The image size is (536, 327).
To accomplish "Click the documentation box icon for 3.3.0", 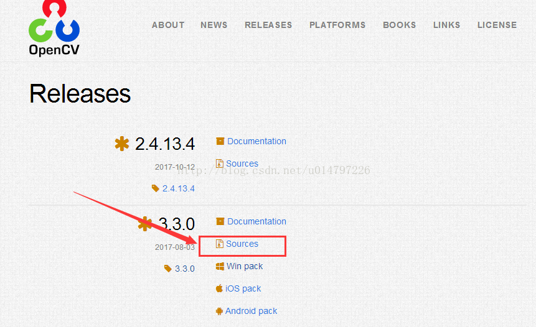I will pyautogui.click(x=220, y=221).
